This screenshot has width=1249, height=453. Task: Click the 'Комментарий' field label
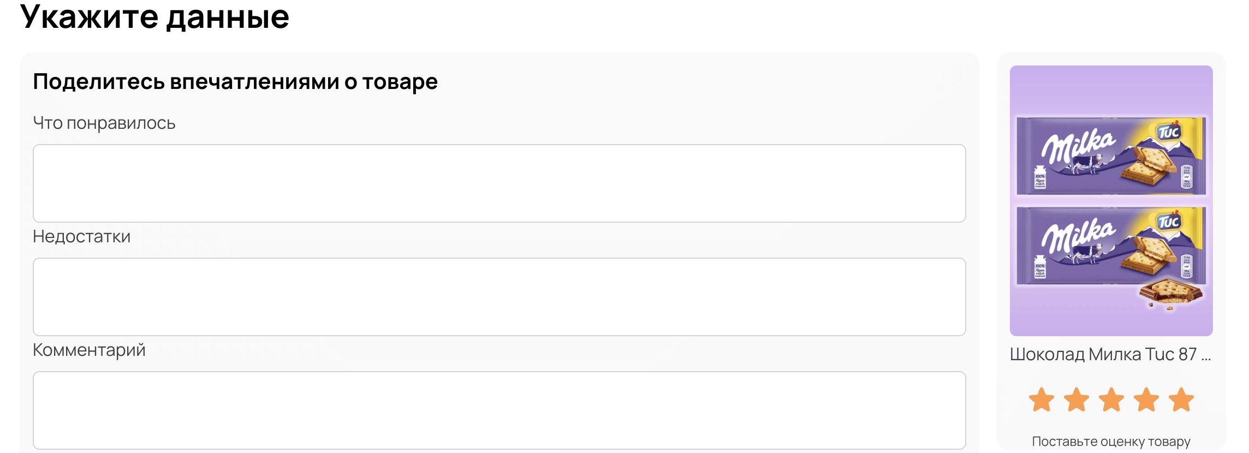click(89, 350)
